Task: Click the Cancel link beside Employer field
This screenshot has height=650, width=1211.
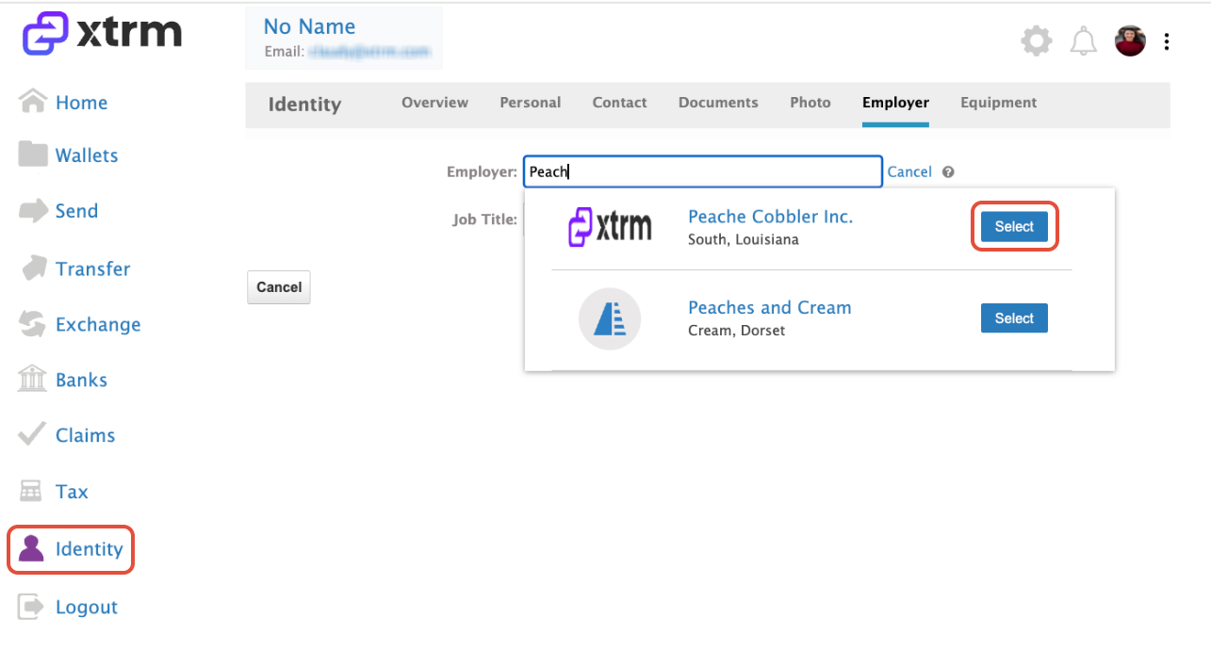Action: coord(909,171)
